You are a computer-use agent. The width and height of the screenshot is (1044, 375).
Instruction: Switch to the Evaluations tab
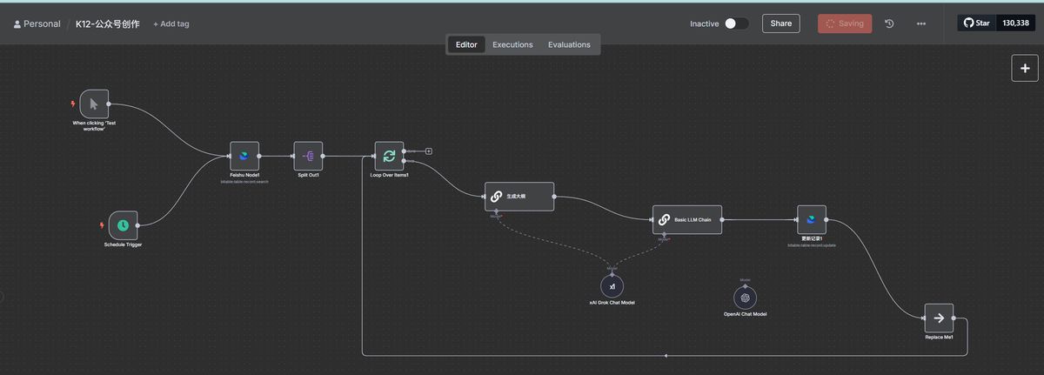(x=569, y=44)
